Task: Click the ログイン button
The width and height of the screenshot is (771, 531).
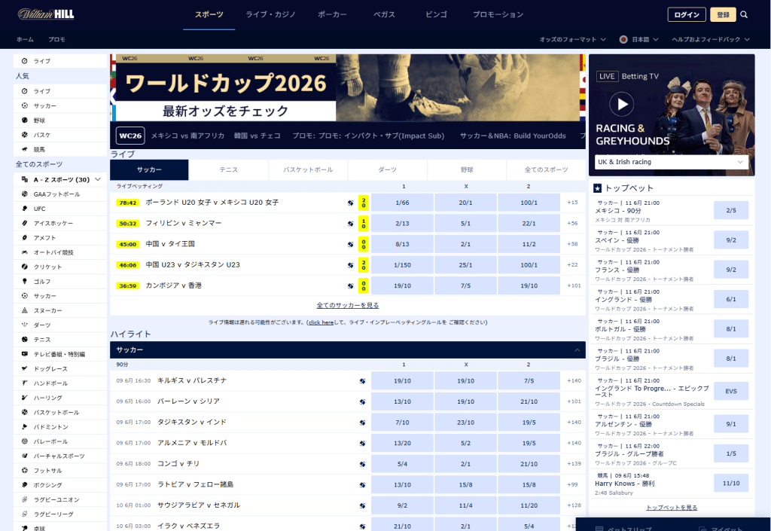Action: tap(687, 15)
